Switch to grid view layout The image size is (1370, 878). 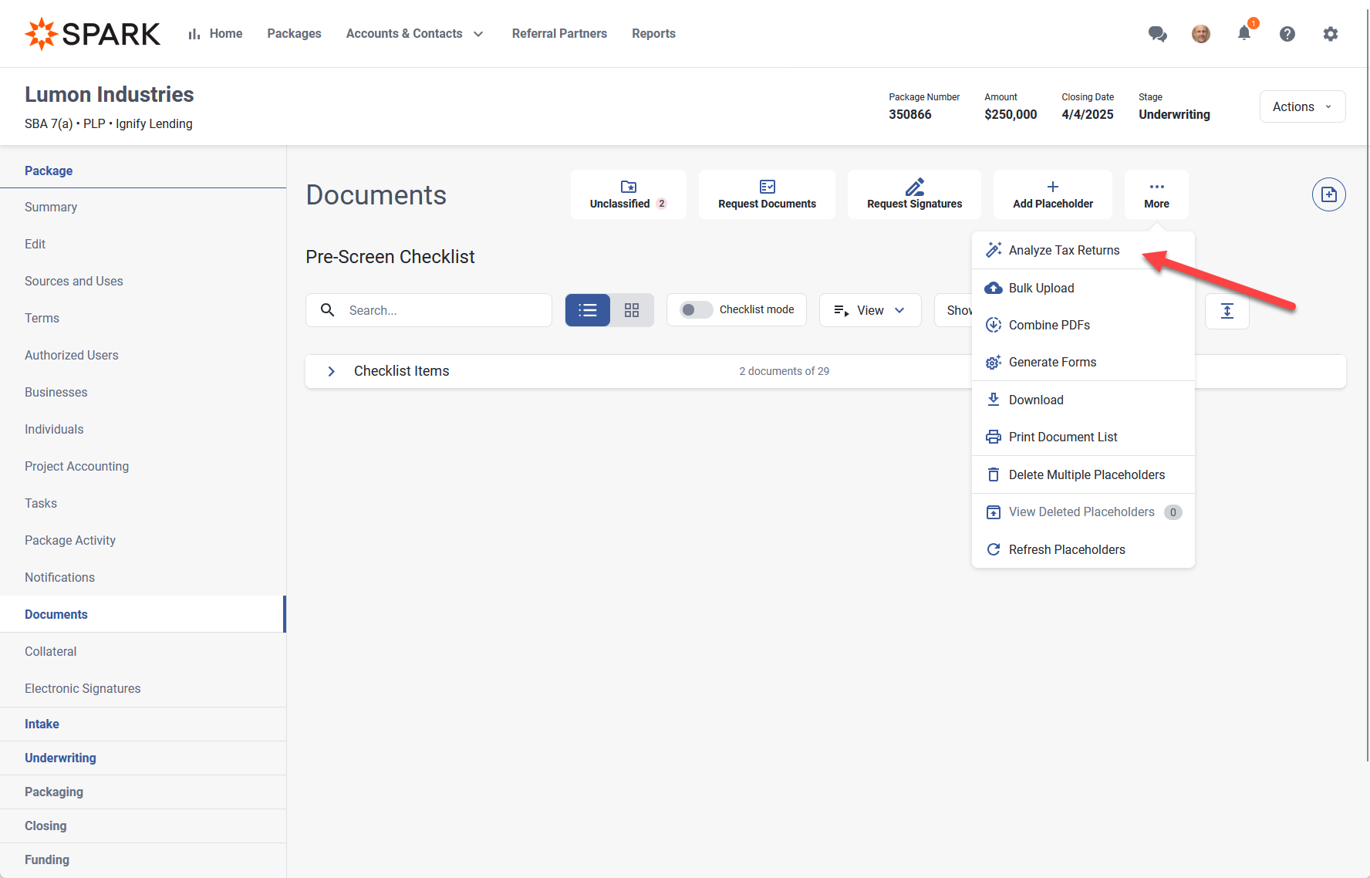(632, 310)
